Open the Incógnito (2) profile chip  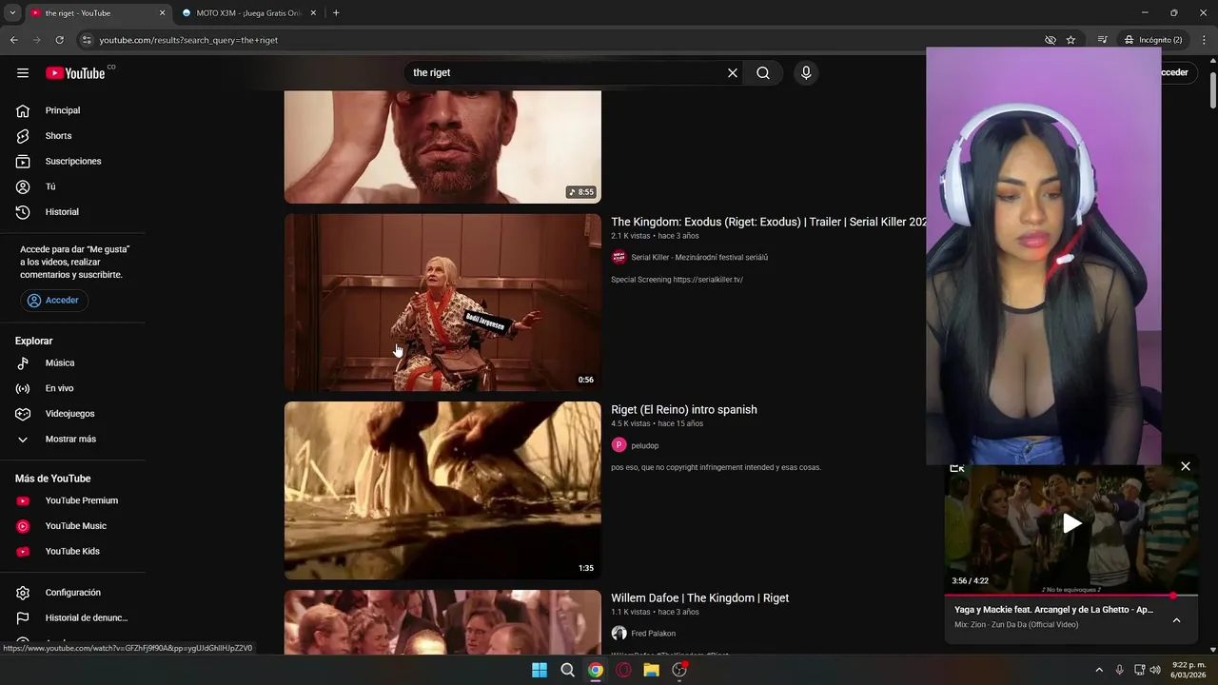point(1153,40)
